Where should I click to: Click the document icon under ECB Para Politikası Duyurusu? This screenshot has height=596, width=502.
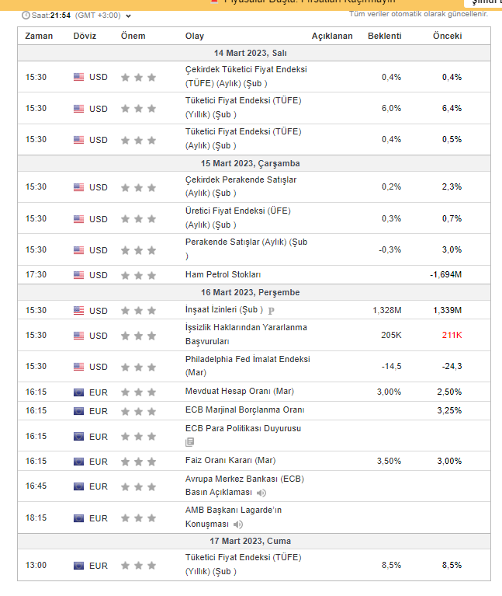point(190,442)
